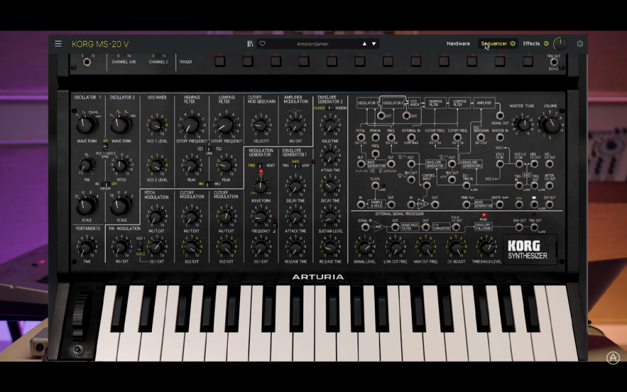Screen dimensions: 627x392
Task: Click the pitch wheel beside the keyboard
Action: pos(79,317)
